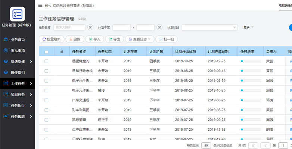Screen dimensions: 292x149
Task: Select checkbox for 鼠标捐赠 row
Action: [x=46, y=120]
